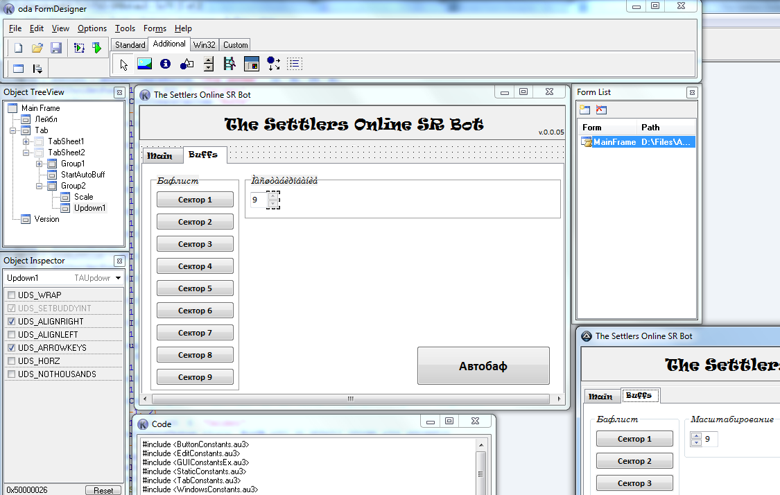
Task: Click the Save floppy disk icon
Action: coord(56,48)
